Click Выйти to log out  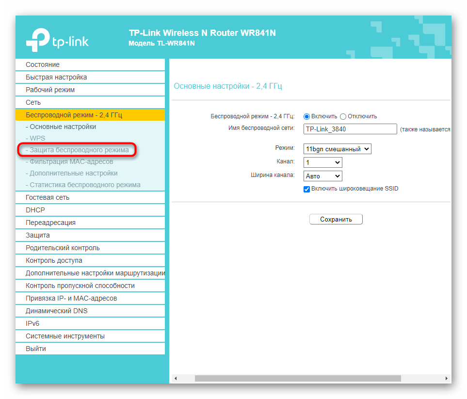[x=36, y=349]
